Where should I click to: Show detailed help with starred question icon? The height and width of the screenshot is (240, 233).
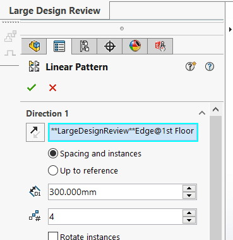pos(191,66)
